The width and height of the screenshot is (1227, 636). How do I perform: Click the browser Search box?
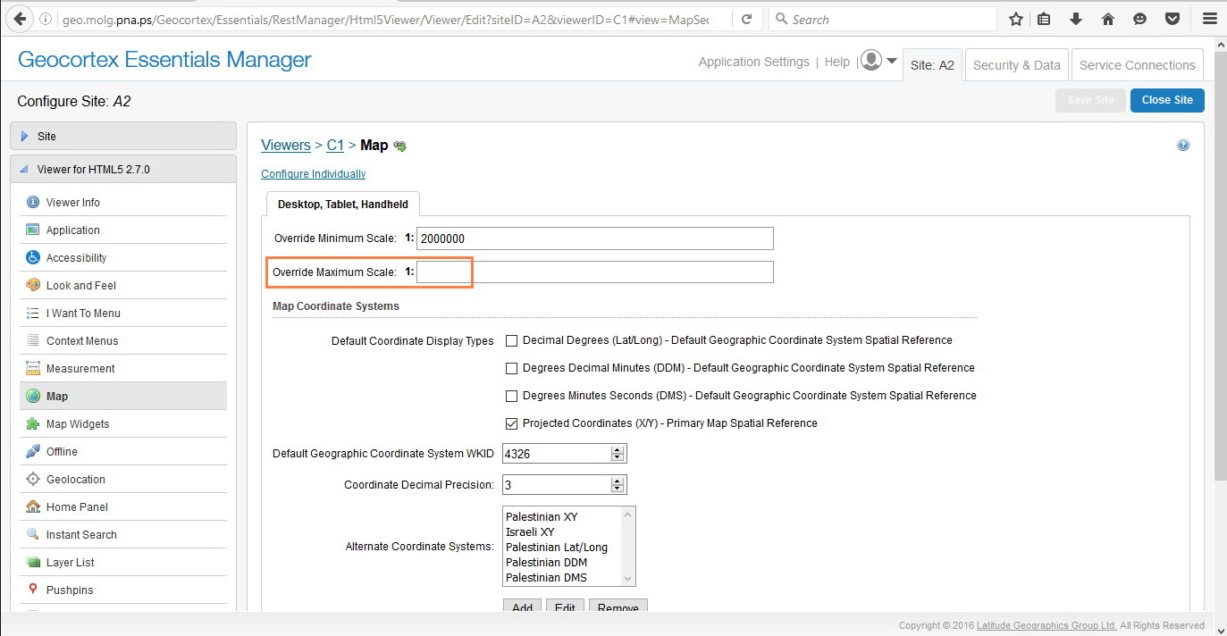click(883, 19)
